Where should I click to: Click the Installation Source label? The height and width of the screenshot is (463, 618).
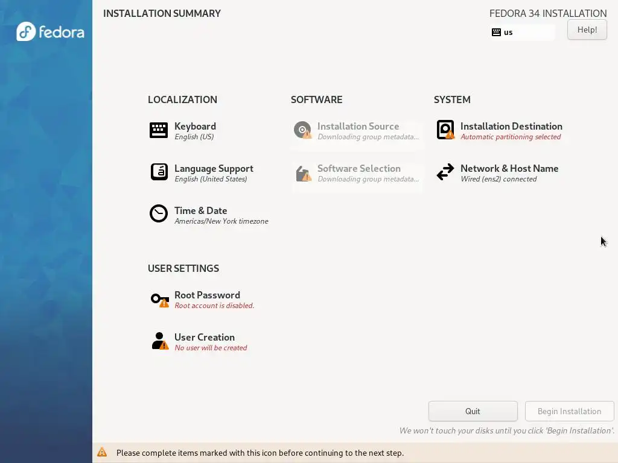coord(358,127)
